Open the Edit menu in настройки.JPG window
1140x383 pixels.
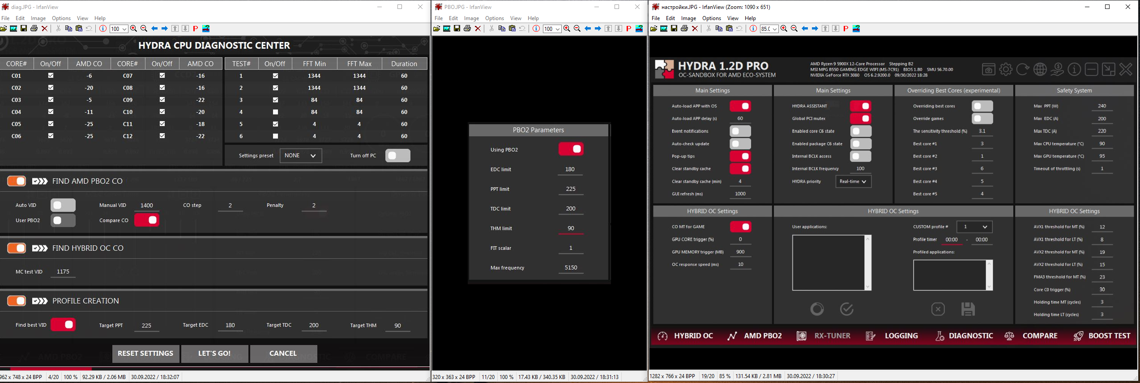[670, 18]
